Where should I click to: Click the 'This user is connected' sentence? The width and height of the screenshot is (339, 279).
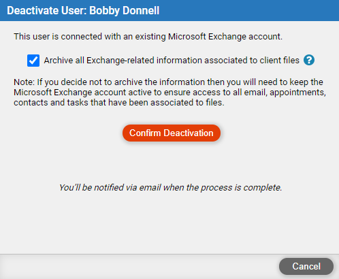click(148, 37)
